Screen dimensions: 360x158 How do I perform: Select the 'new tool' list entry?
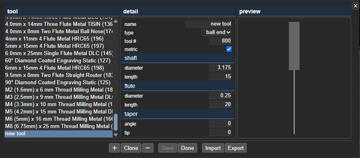(x=59, y=134)
